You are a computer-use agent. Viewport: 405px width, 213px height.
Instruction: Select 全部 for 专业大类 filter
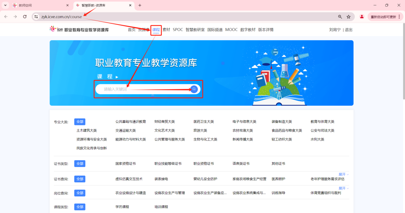pyautogui.click(x=80, y=122)
